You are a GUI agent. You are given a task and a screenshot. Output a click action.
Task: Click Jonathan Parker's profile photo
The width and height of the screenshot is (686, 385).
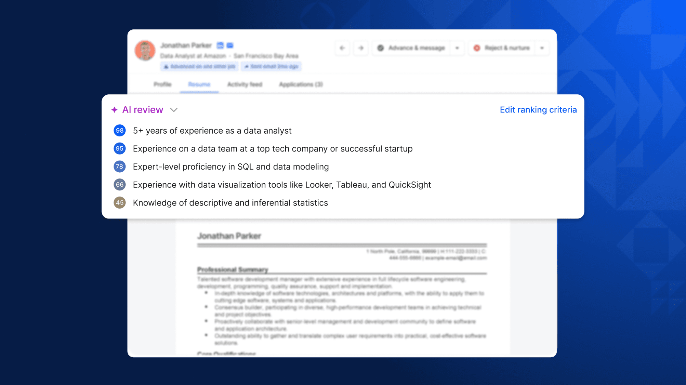point(145,50)
